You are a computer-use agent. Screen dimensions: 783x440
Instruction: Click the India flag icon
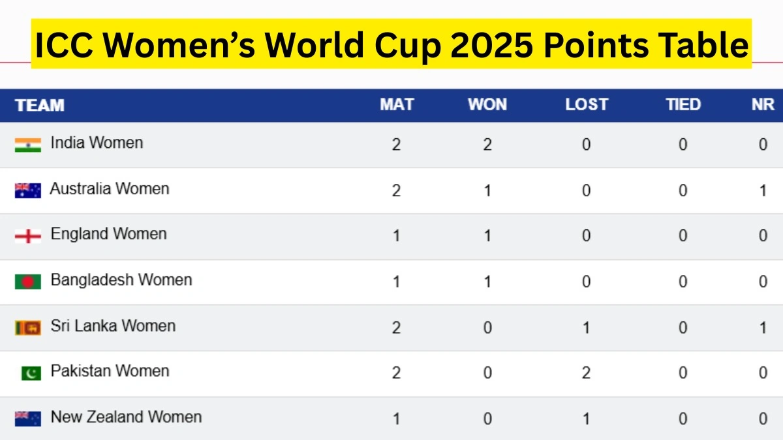[27, 145]
